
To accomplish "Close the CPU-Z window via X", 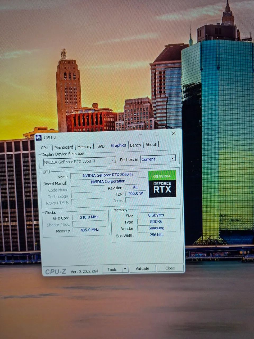I will click(174, 133).
